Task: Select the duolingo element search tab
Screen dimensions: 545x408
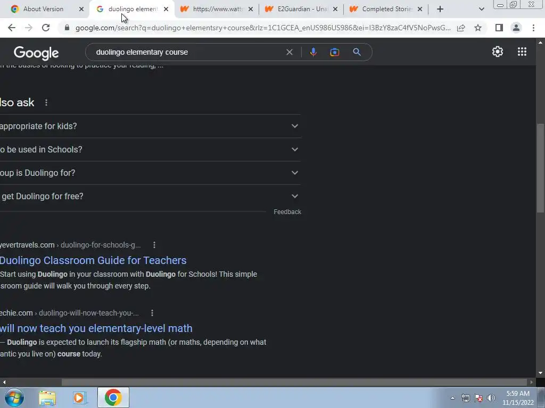Action: (x=133, y=9)
